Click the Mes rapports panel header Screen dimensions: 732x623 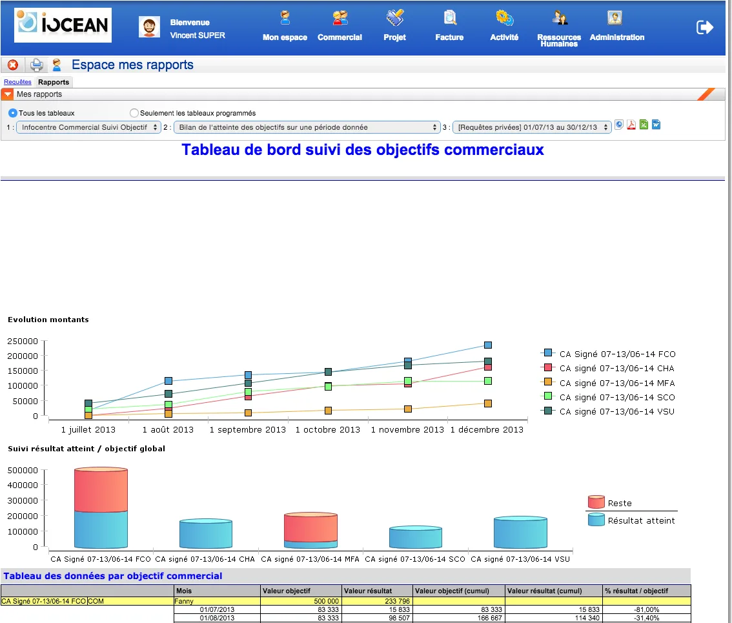click(x=363, y=94)
